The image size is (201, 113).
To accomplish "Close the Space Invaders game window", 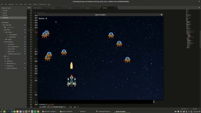I will 161,15.
